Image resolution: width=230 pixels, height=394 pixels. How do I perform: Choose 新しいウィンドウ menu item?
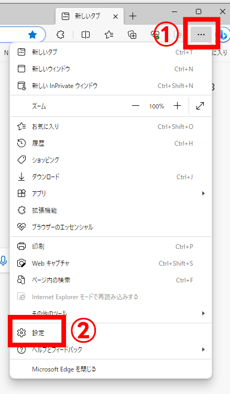click(111, 69)
